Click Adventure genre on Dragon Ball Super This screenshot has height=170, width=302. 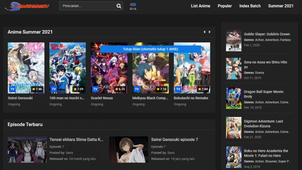coord(272,102)
